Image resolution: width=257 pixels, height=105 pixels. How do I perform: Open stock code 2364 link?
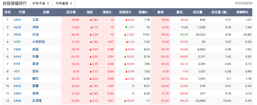[17, 93]
